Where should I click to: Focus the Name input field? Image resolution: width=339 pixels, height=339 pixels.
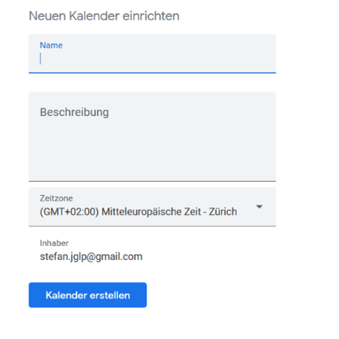coord(152,54)
